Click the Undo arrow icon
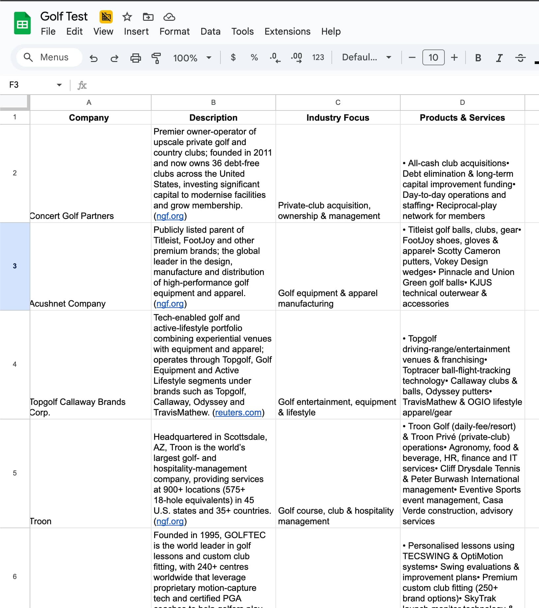Image resolution: width=539 pixels, height=608 pixels. point(94,58)
